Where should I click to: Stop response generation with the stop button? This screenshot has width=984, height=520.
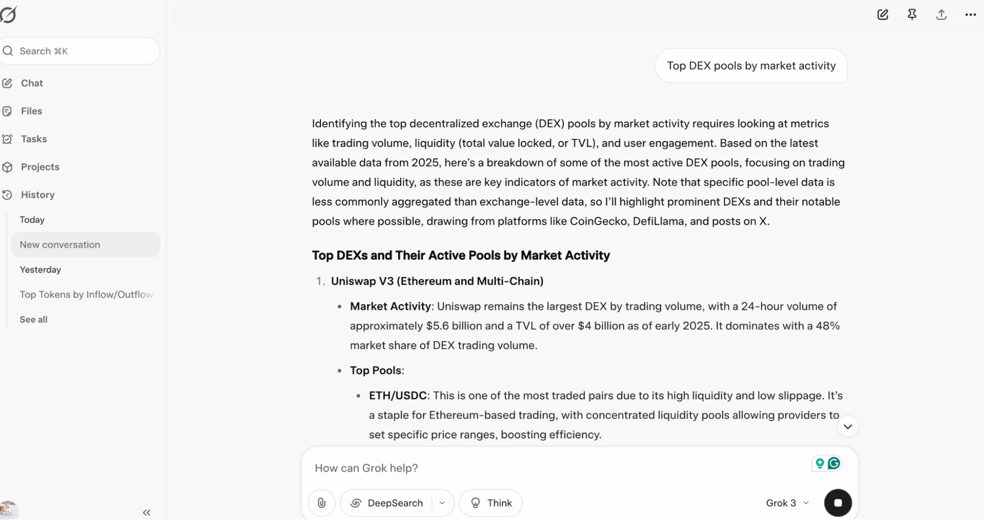click(x=838, y=503)
